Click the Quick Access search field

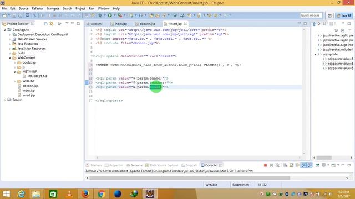click(310, 15)
